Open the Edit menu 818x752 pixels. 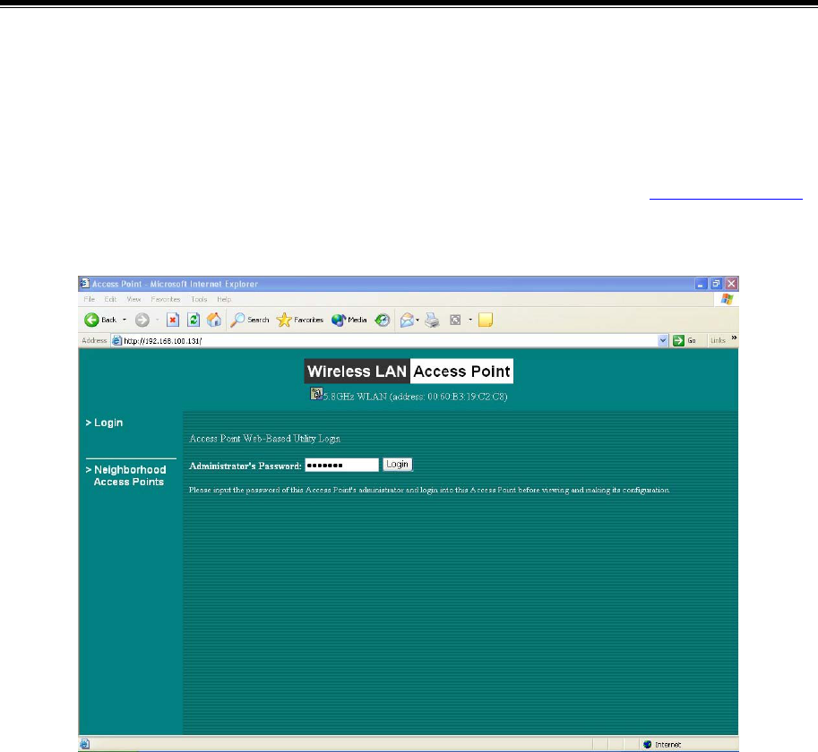click(x=110, y=300)
